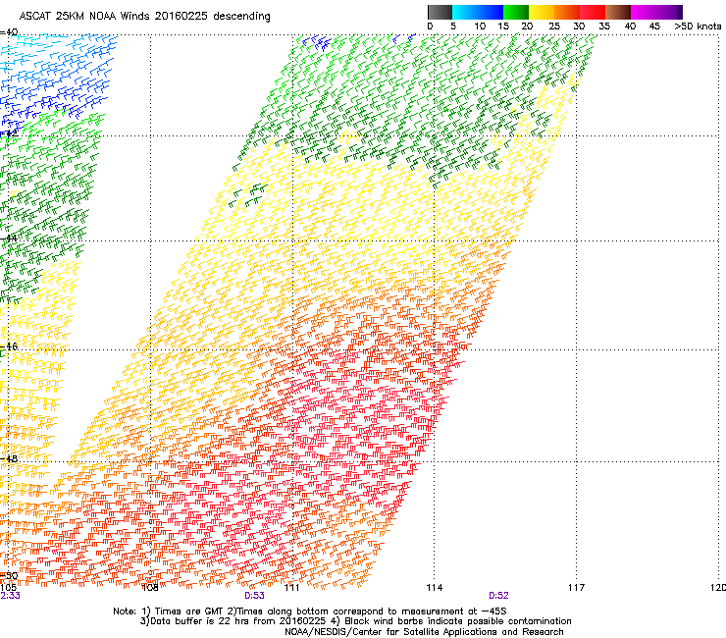The height and width of the screenshot is (638, 726).
Task: Click the orange 25-30 knots legend swatch
Action: click(x=567, y=12)
